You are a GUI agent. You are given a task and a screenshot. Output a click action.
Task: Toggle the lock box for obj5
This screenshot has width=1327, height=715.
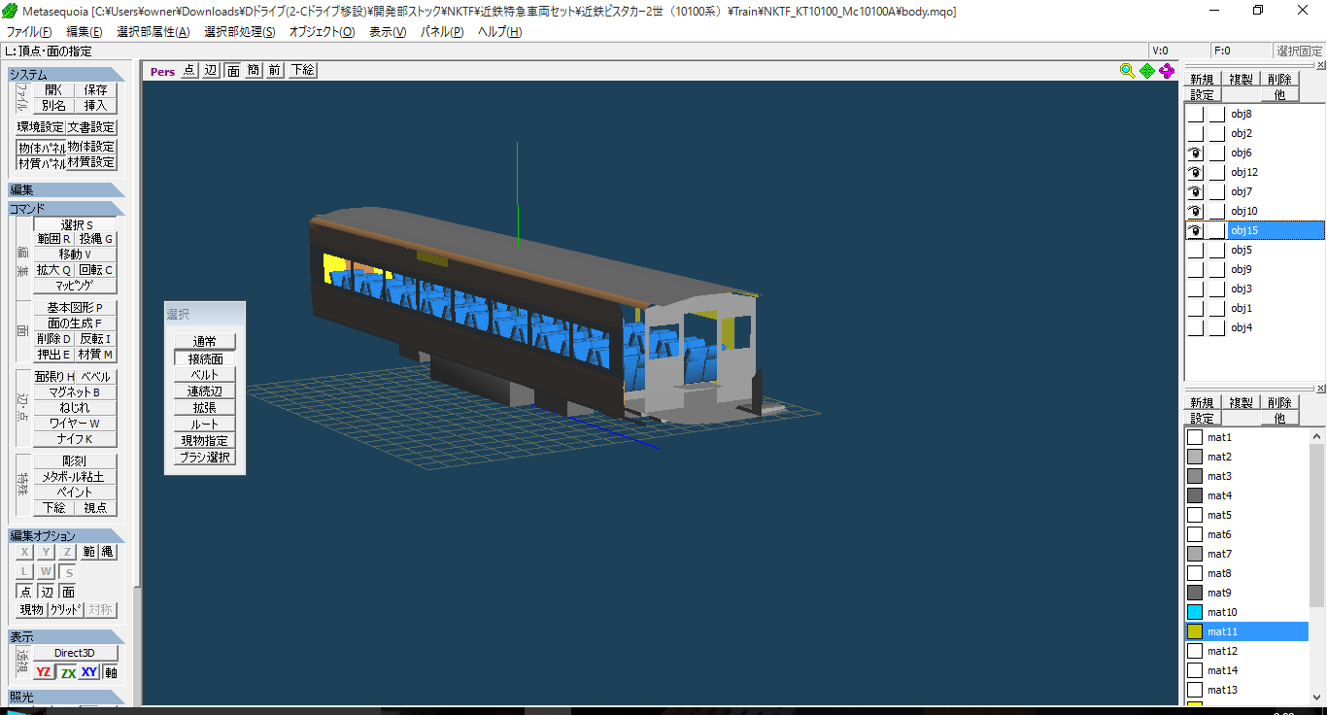(x=1216, y=250)
